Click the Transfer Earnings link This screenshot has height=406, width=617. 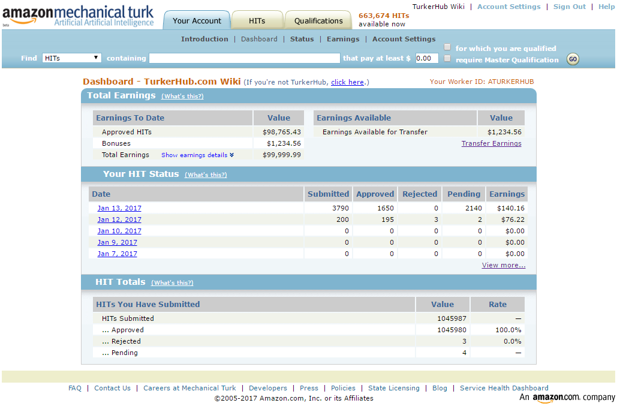click(492, 143)
